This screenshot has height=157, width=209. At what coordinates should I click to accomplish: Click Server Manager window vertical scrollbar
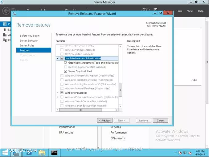(207, 62)
